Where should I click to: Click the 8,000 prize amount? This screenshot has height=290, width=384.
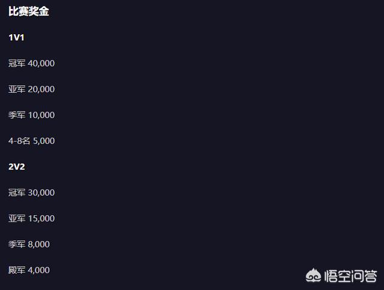pyautogui.click(x=38, y=244)
